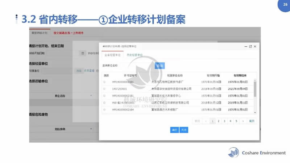This screenshot has width=290, height=163.
Task: Select radio button for permit HM140000002161
Action: (x=105, y=82)
